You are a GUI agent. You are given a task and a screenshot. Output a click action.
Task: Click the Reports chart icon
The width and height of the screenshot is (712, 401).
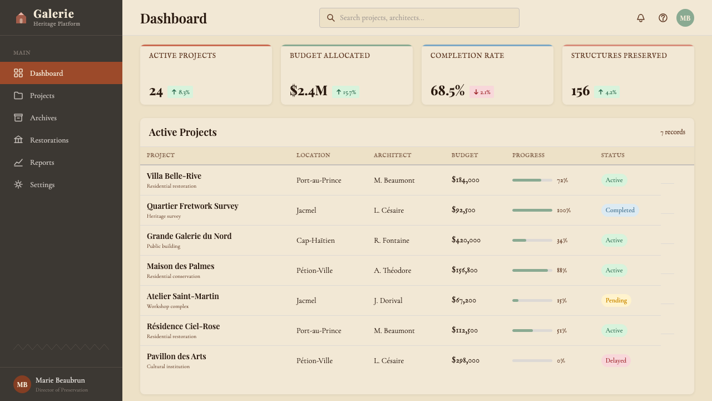pos(18,162)
